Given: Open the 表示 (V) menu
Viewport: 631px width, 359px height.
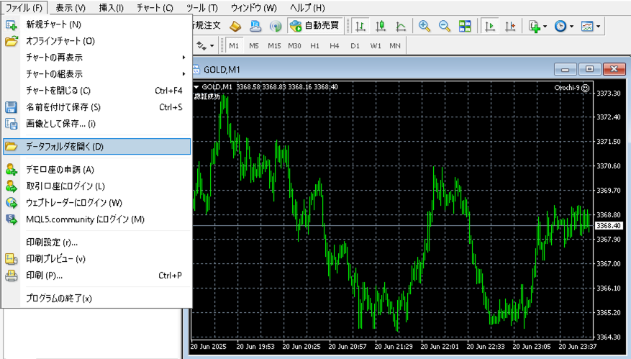Looking at the screenshot, I should pyautogui.click(x=71, y=8).
